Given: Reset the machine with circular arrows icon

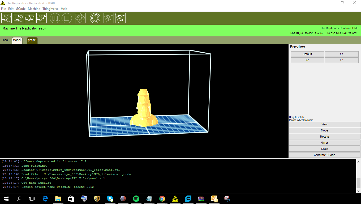Looking at the screenshot, I should pos(95,18).
